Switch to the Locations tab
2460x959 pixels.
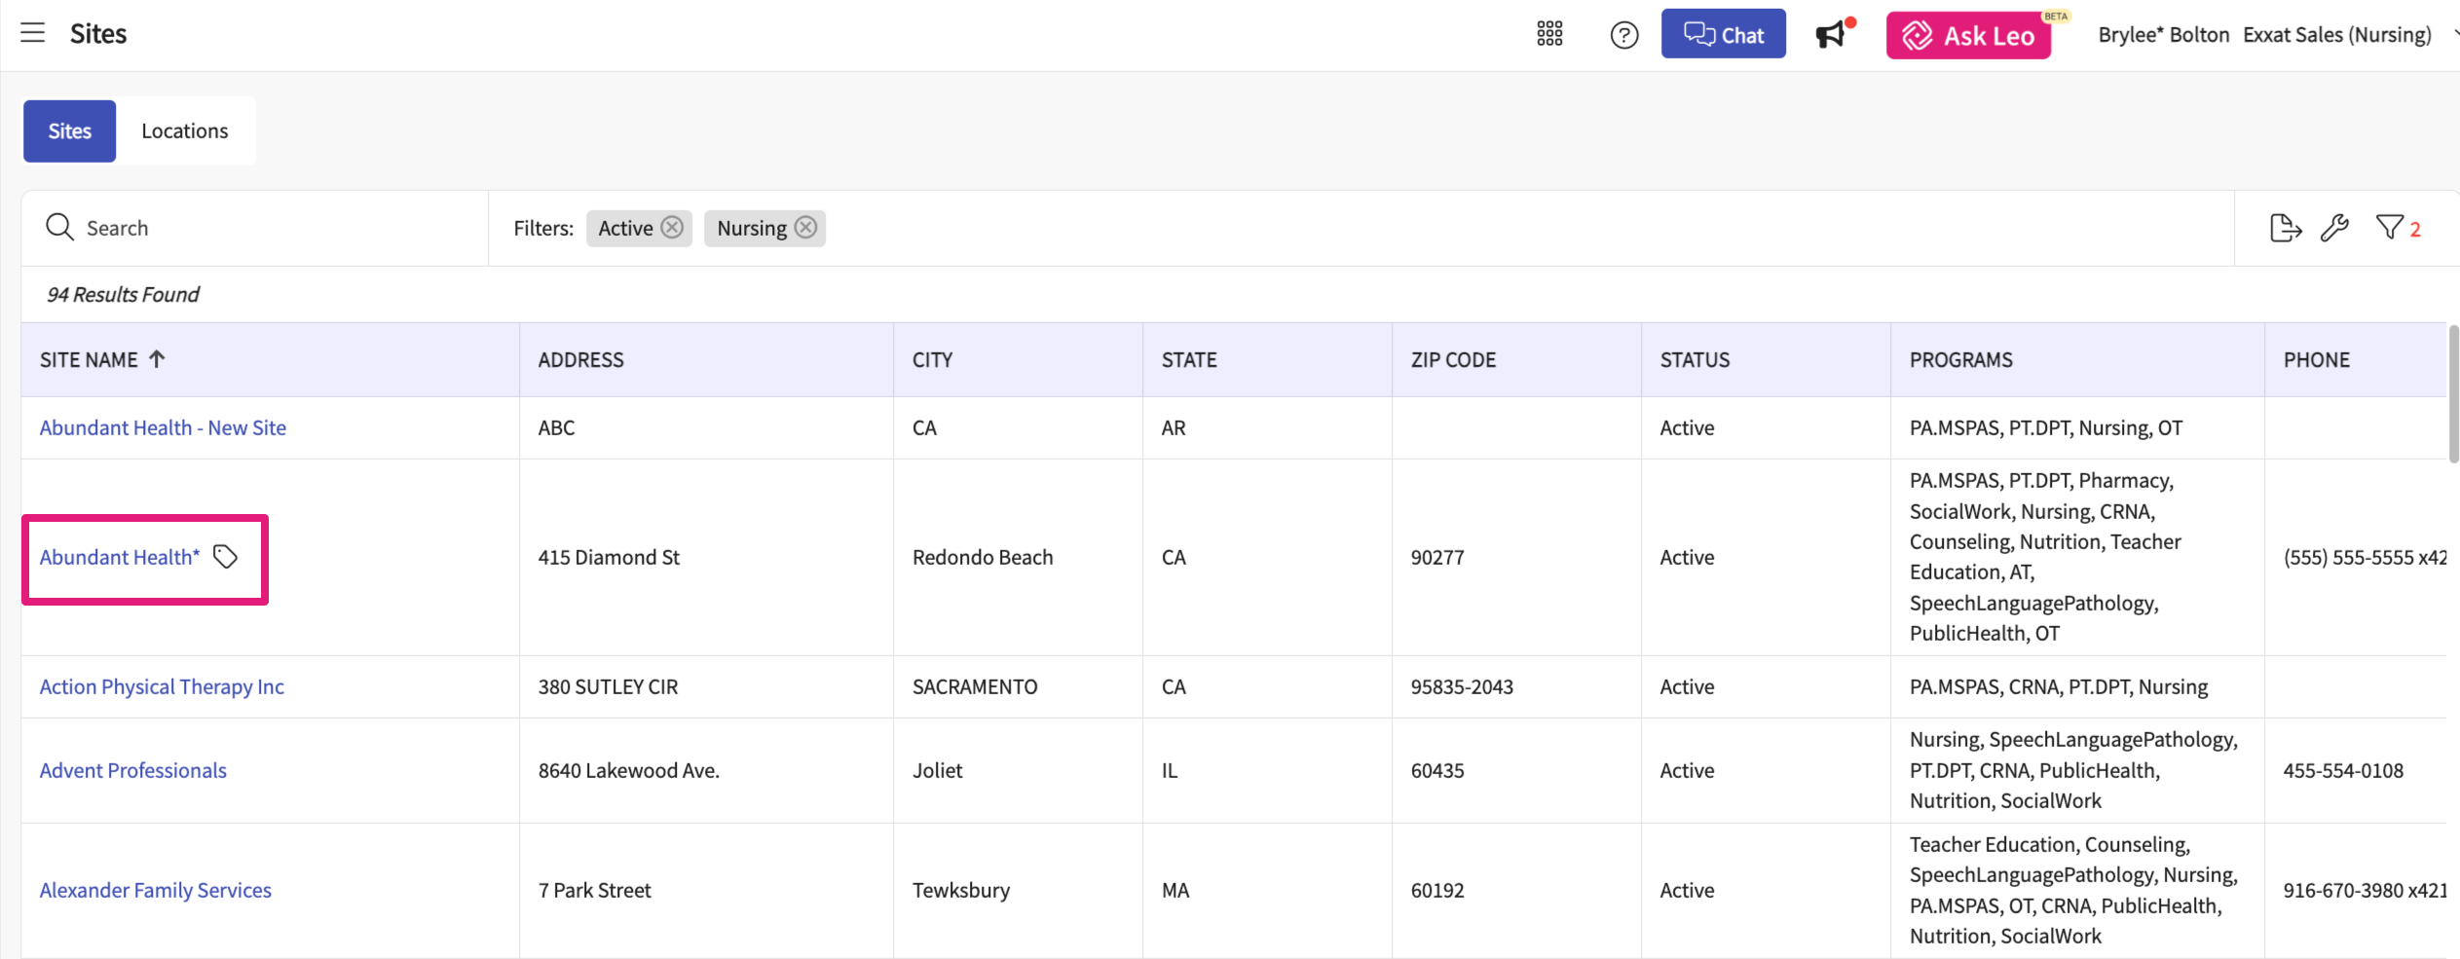click(x=185, y=131)
